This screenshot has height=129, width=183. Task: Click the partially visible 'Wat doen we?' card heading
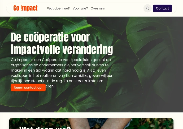click(45, 128)
